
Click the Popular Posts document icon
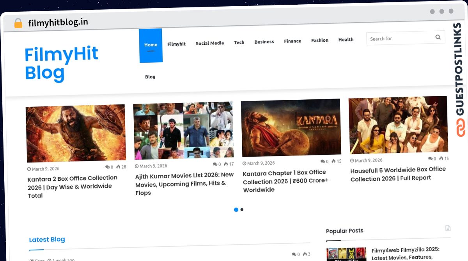(x=448, y=228)
